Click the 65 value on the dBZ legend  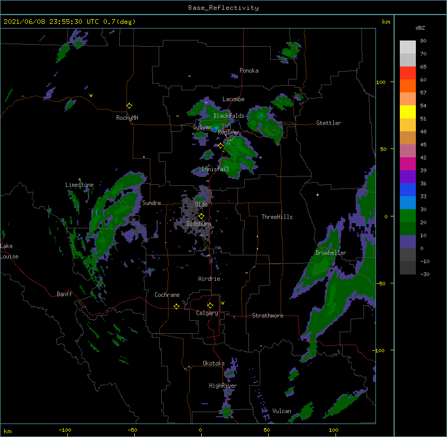point(423,67)
